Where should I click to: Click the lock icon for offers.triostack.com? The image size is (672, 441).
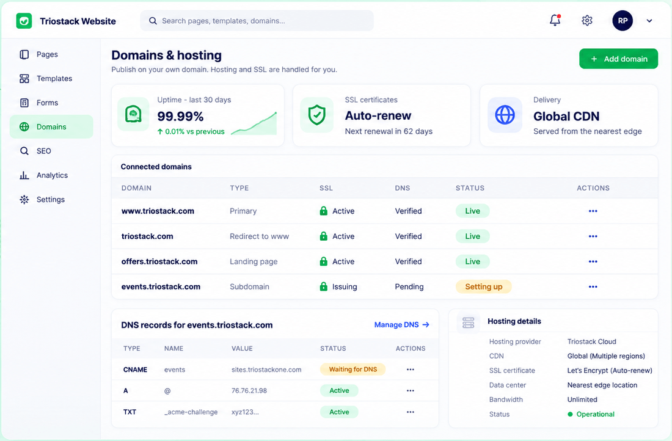(324, 261)
